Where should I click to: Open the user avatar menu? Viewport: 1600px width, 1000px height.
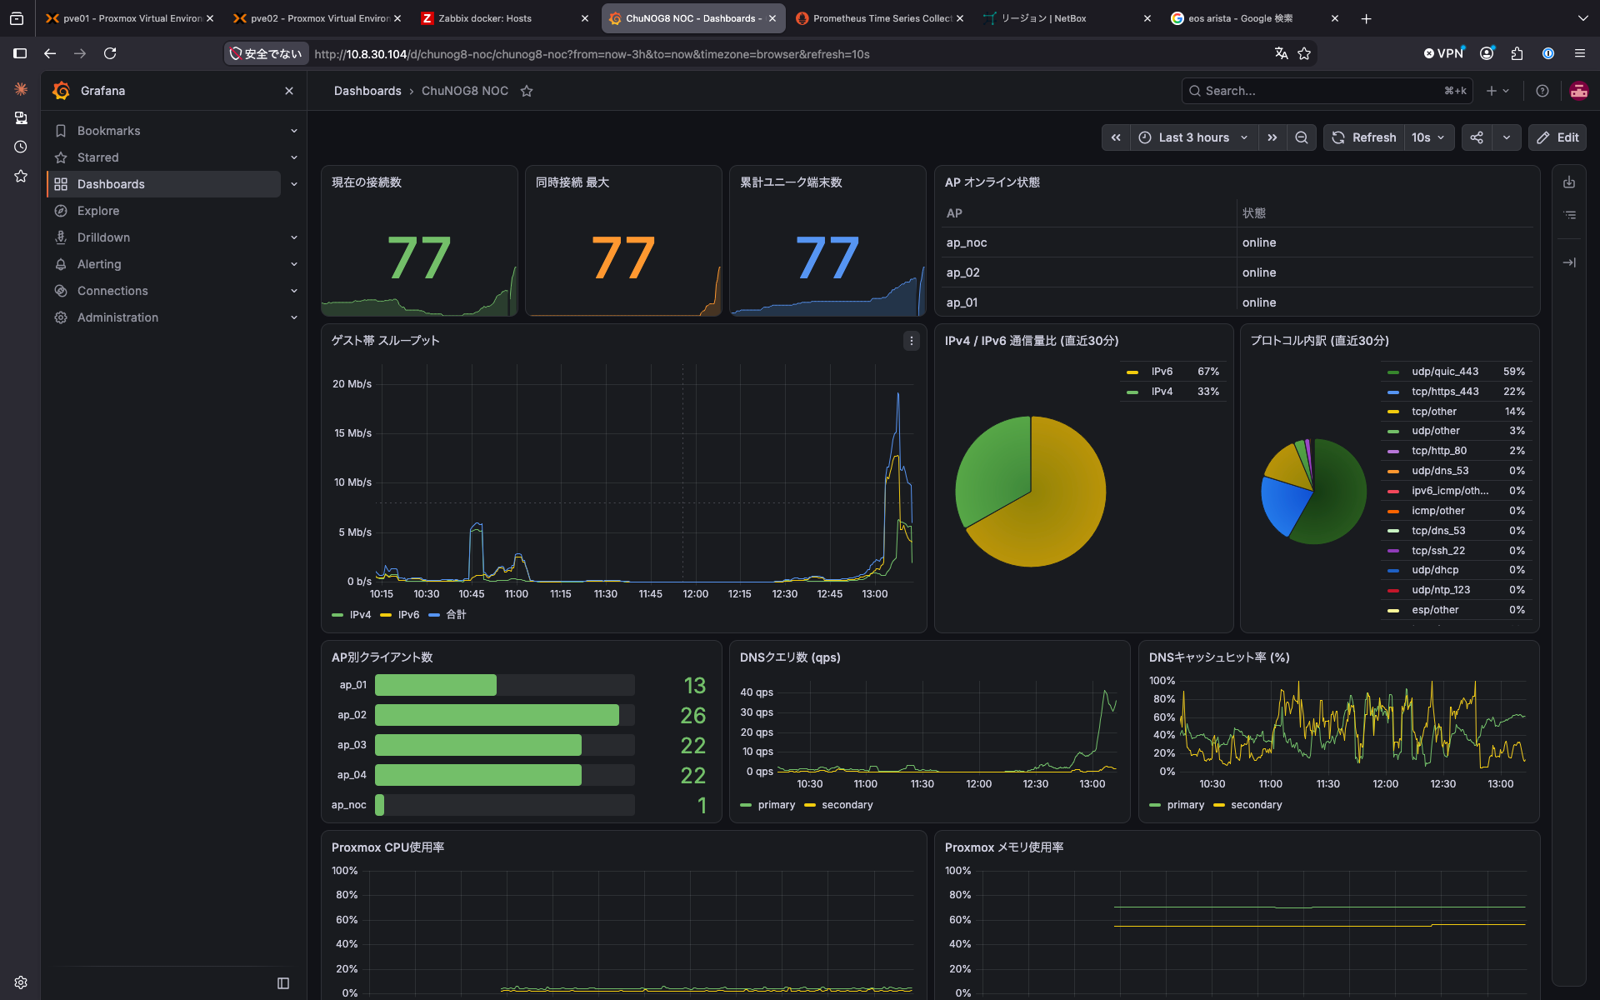coord(1578,91)
